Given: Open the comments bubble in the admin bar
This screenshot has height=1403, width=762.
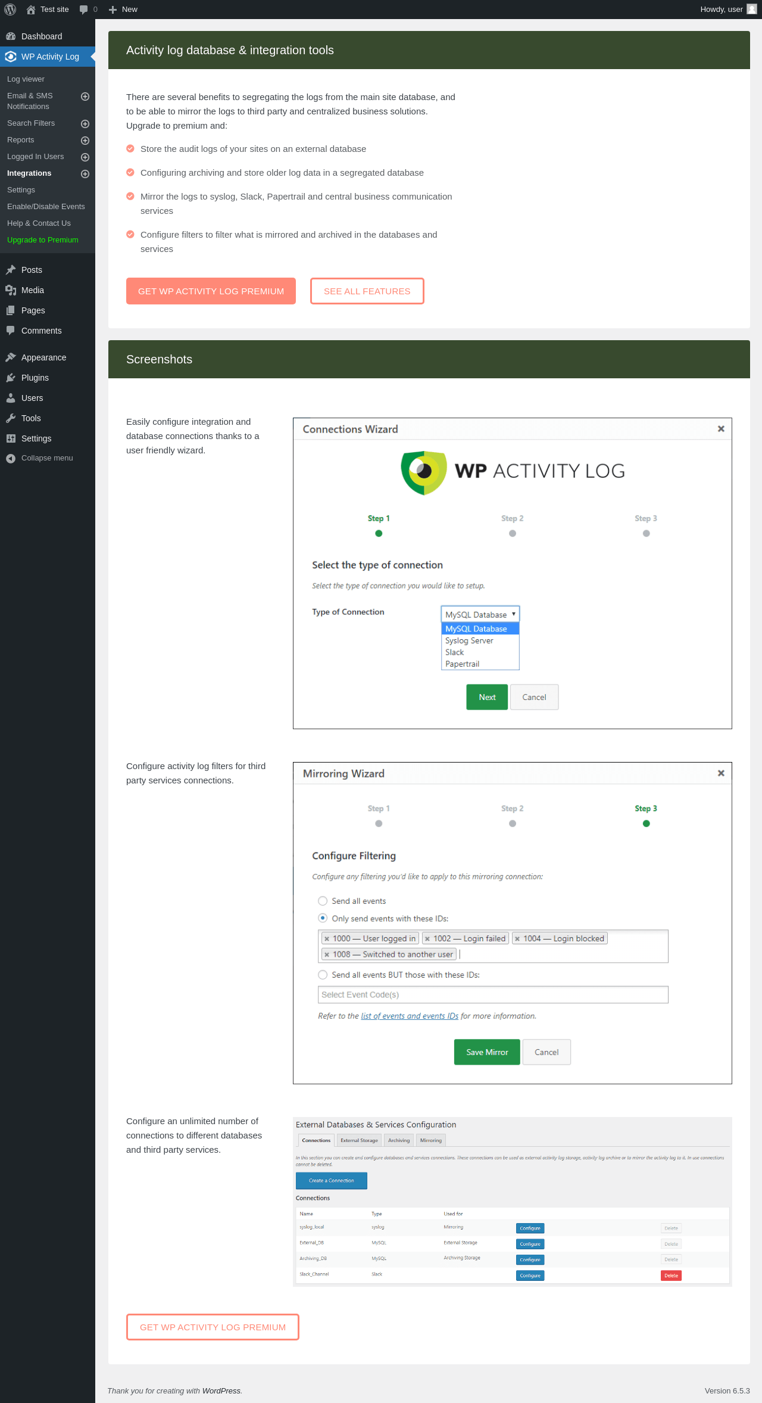Looking at the screenshot, I should [x=88, y=10].
